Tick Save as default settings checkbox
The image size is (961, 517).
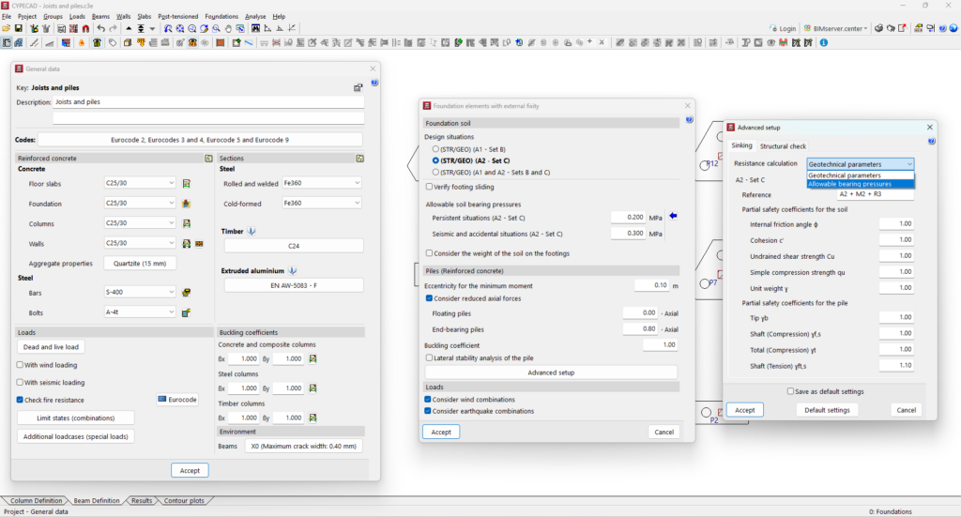click(790, 391)
